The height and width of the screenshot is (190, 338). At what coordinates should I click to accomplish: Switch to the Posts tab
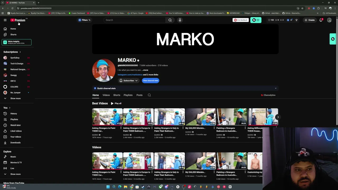tap(139, 95)
